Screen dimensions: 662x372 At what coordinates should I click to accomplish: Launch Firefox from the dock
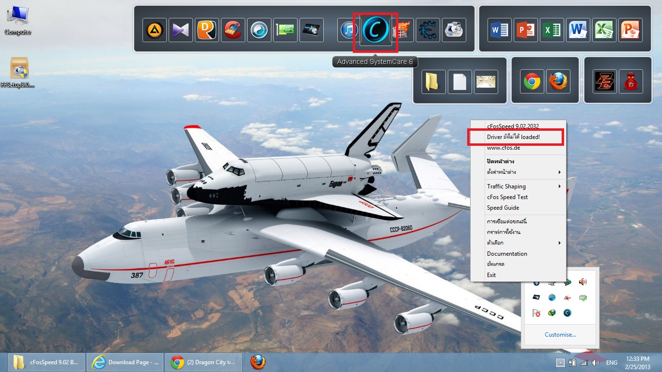[558, 81]
